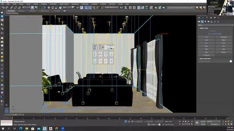The height and width of the screenshot is (131, 234).
Task: Click the object color swatch
Action: click(231, 61)
